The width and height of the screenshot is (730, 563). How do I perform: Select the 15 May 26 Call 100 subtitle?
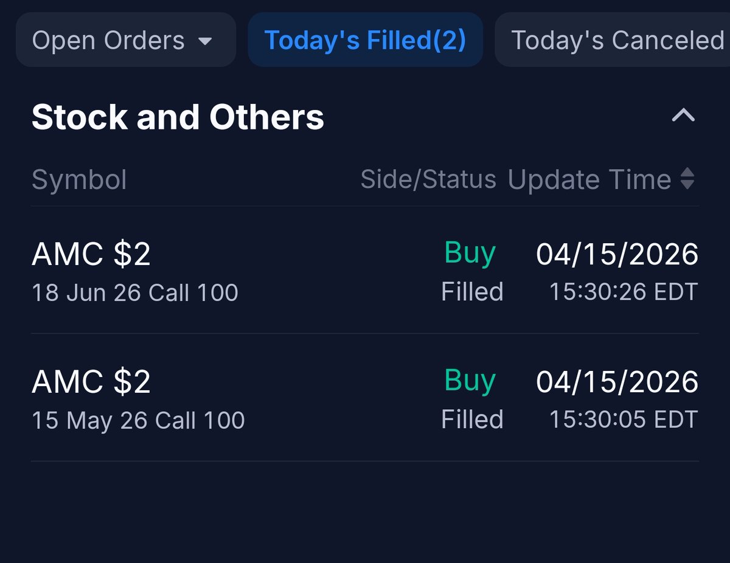[138, 421]
